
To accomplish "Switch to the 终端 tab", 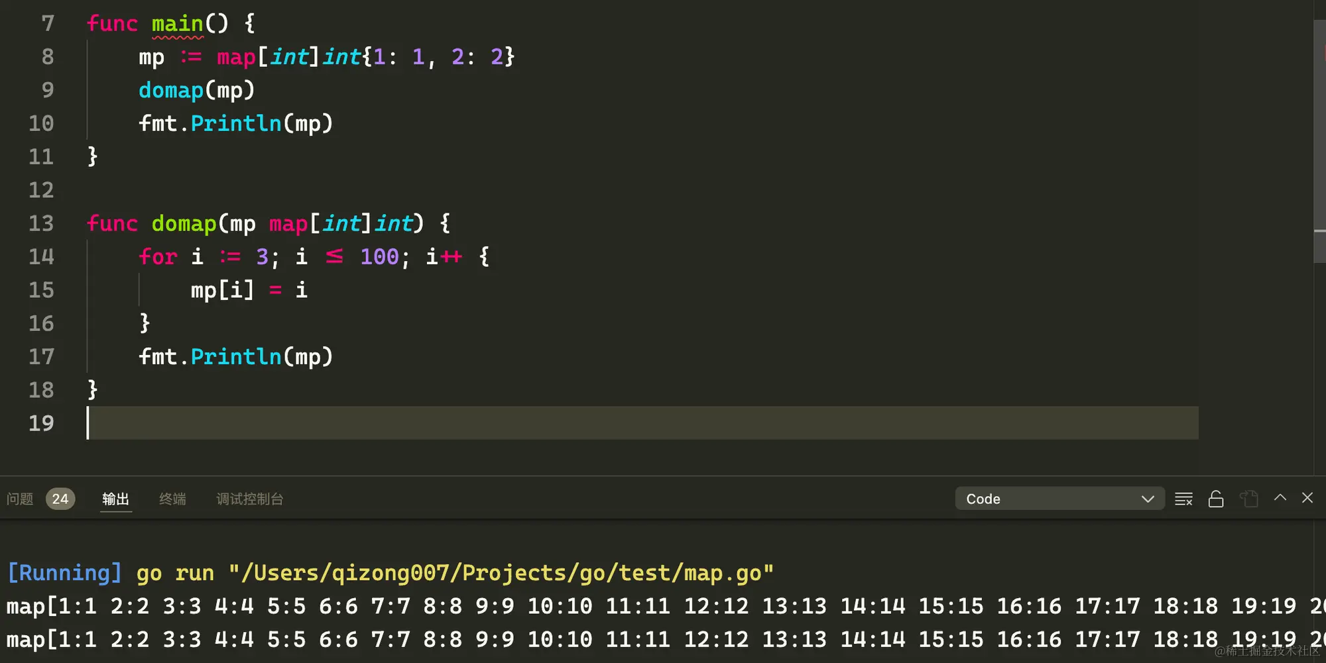I will click(x=172, y=499).
